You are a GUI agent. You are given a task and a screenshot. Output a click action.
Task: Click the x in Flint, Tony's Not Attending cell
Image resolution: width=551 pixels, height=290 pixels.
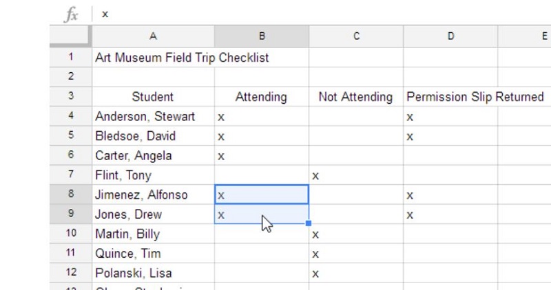coord(315,176)
